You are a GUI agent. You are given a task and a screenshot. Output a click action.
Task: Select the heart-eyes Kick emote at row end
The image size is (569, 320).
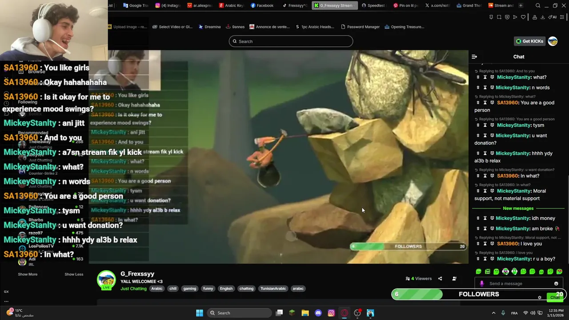point(559,271)
